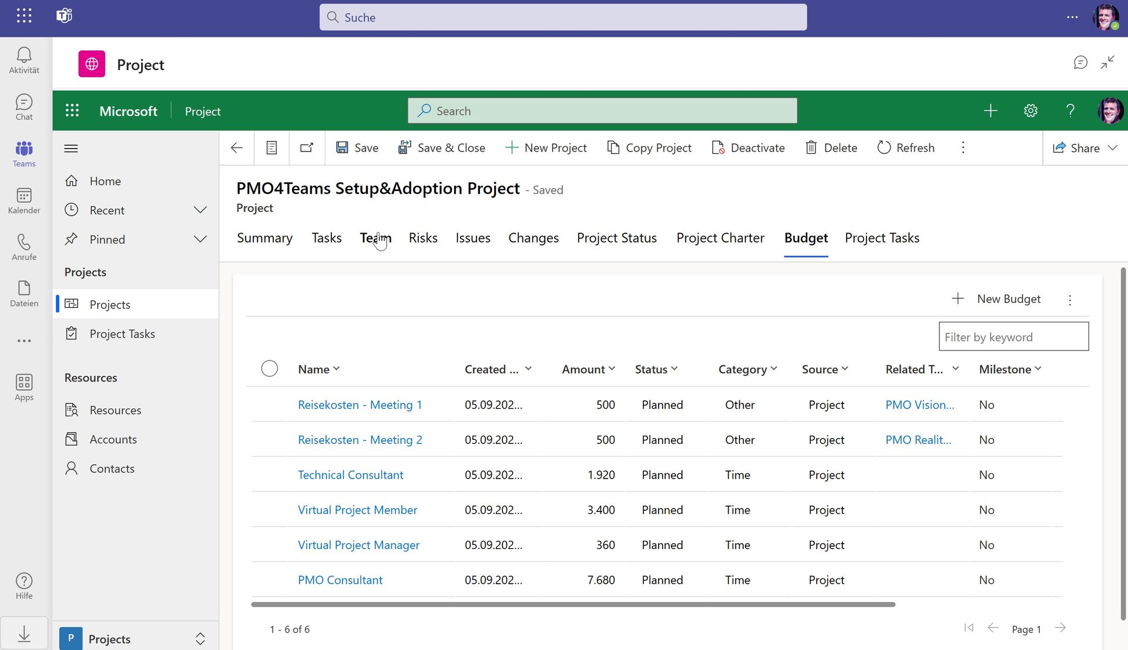Click the Deactivate toolbar icon
1128x650 pixels.
pos(717,147)
